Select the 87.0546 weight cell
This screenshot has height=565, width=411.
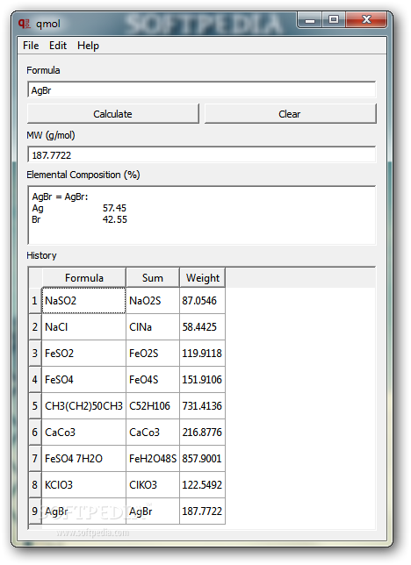203,301
